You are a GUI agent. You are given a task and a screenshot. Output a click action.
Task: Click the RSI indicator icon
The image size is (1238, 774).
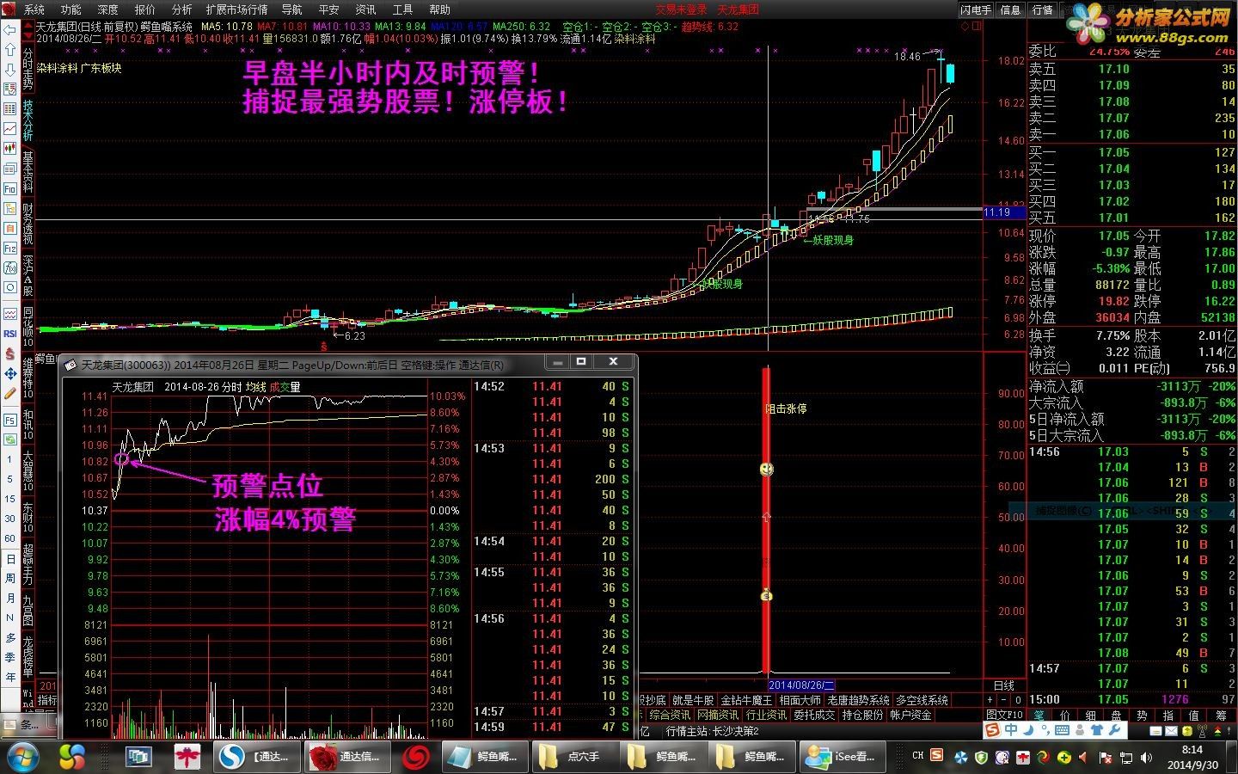pyautogui.click(x=9, y=334)
